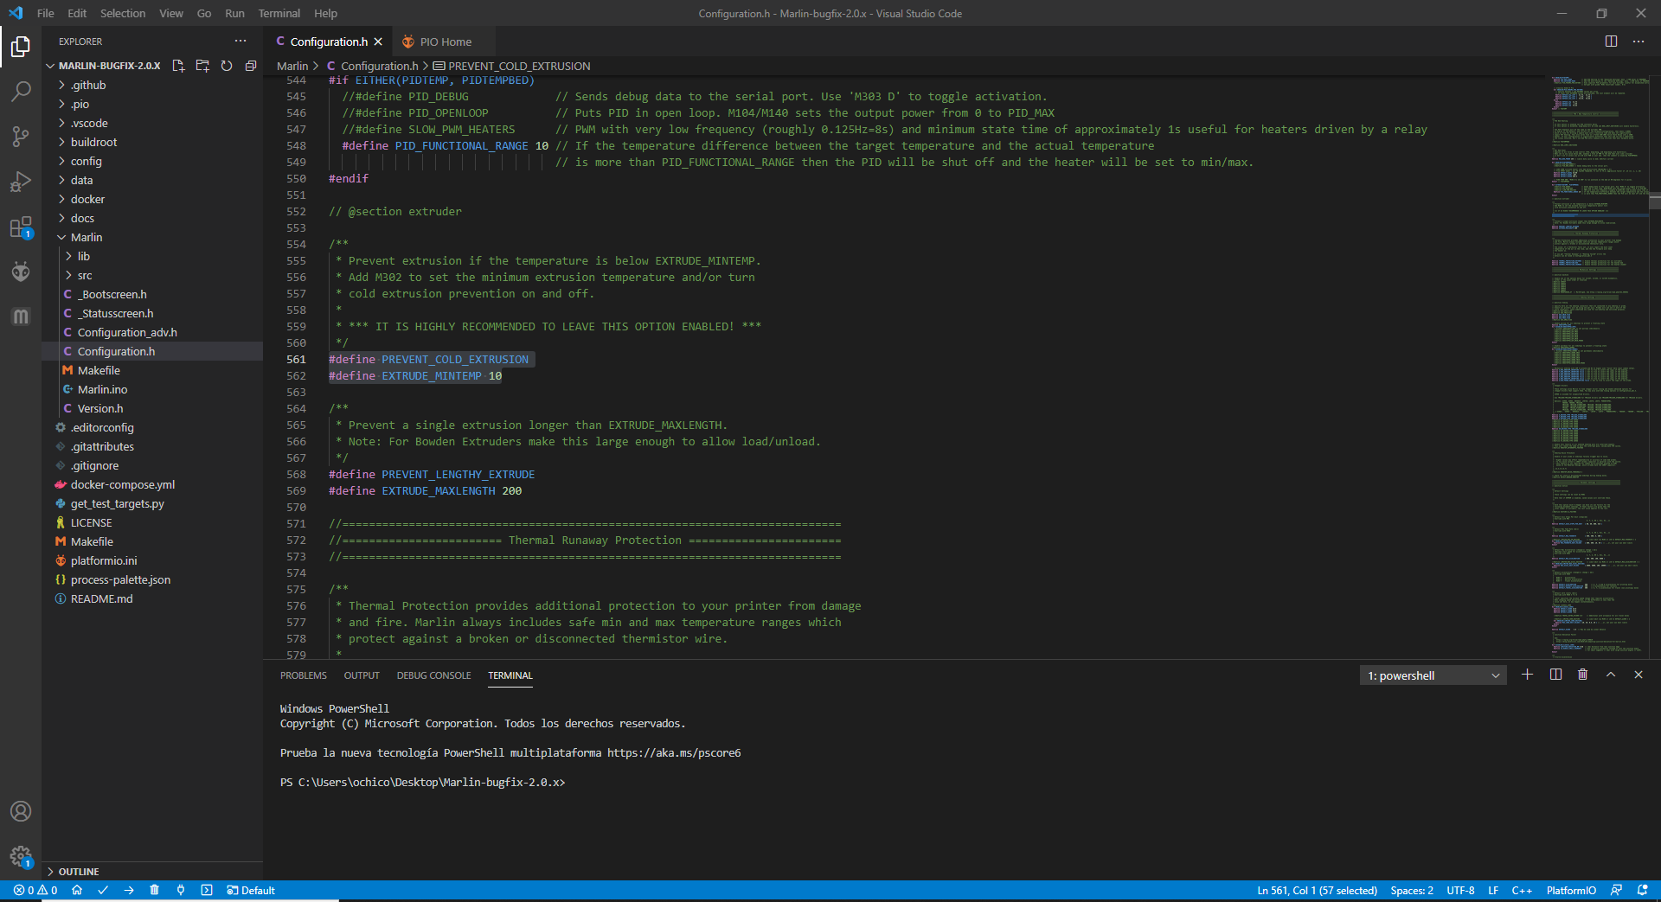Screen dimensions: 1661x902
Task: Click the C++ language mode in status bar
Action: (1521, 890)
